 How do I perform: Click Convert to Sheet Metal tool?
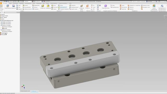point(162,7)
